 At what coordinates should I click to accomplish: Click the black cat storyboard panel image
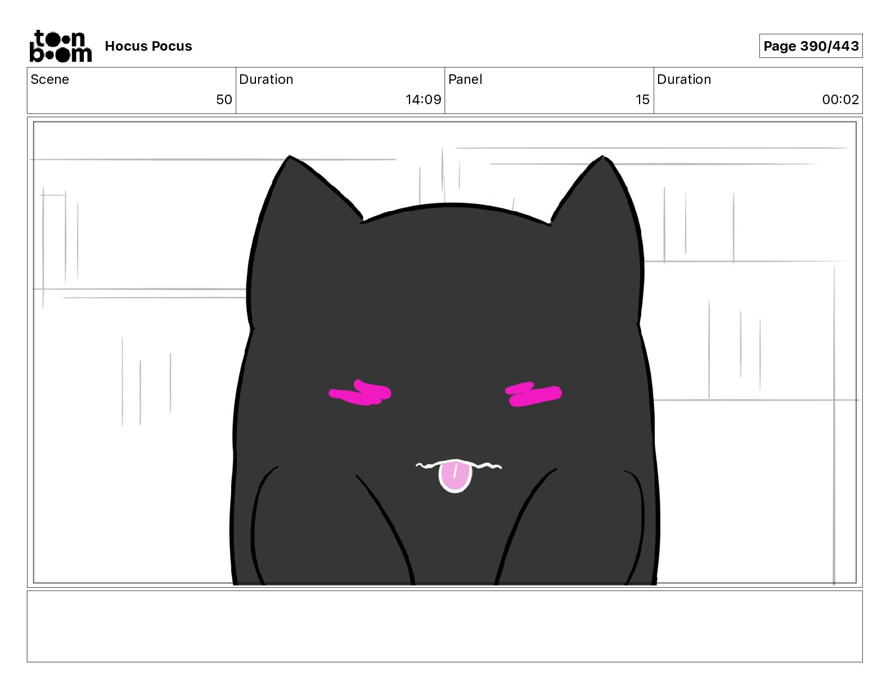(x=444, y=352)
